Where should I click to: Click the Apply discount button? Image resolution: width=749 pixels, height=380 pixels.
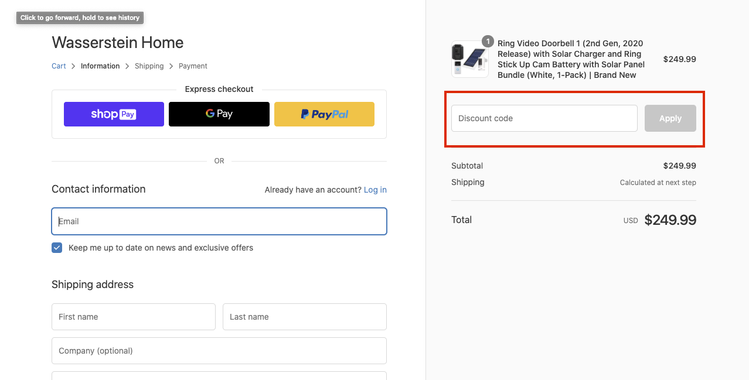pos(670,118)
